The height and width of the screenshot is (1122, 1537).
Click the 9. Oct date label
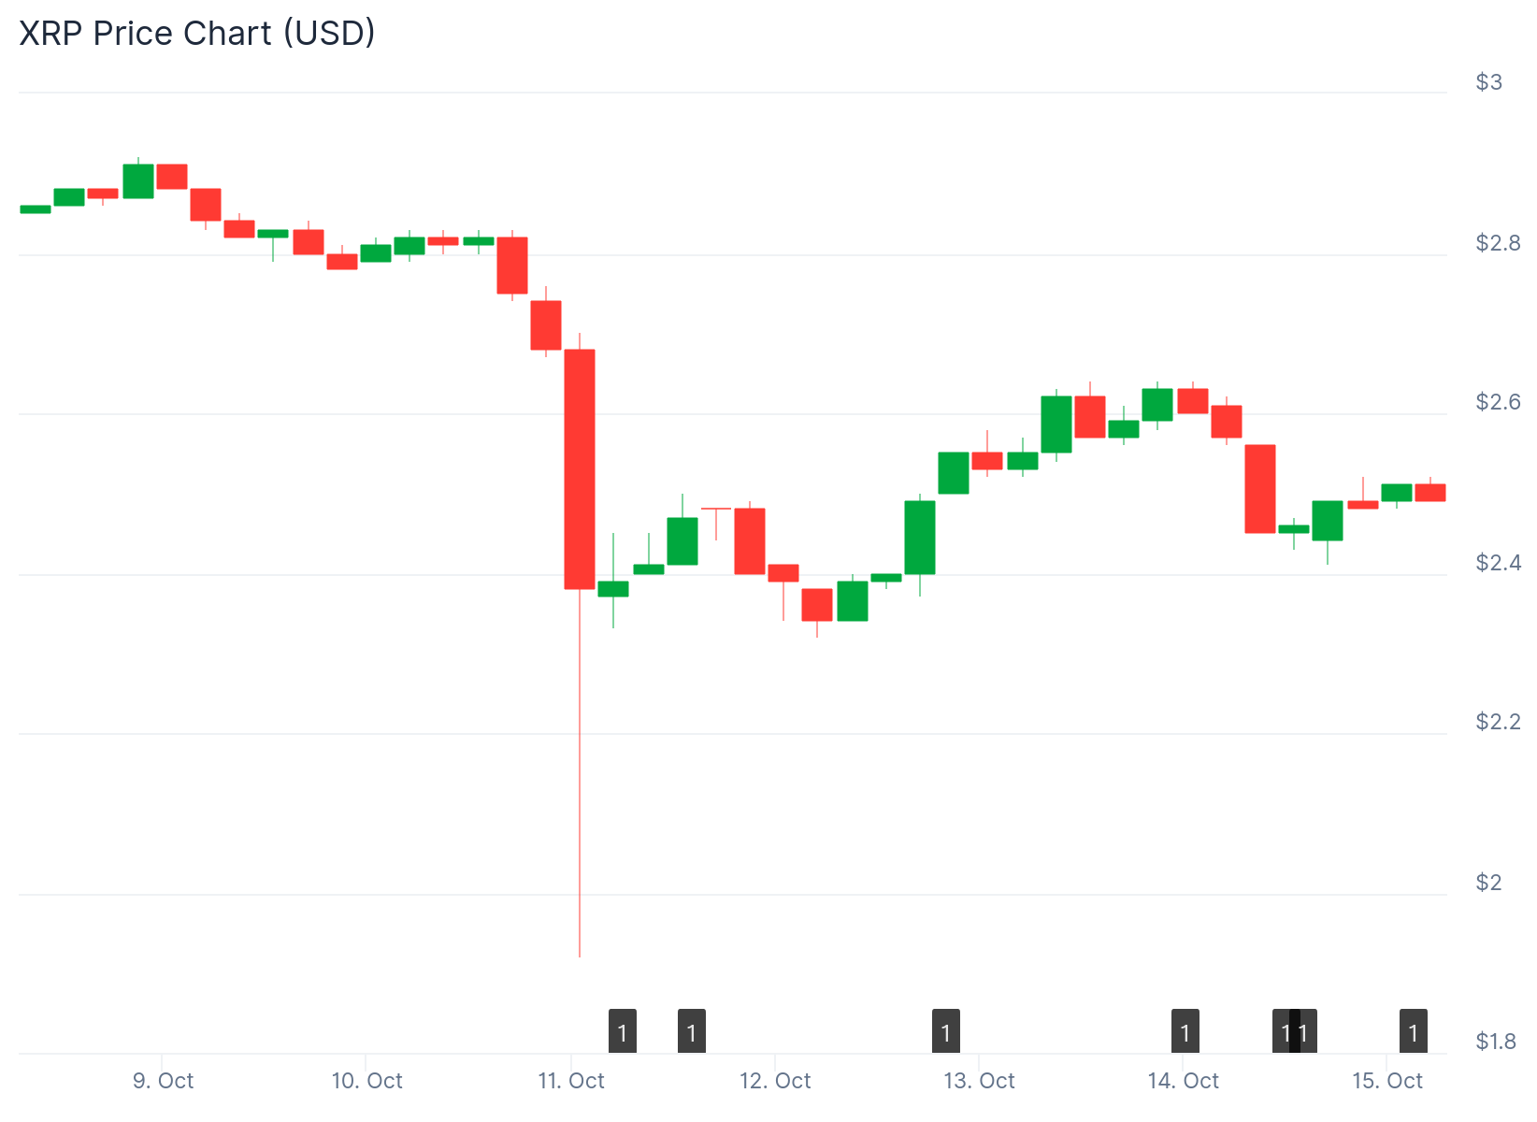tap(163, 1082)
